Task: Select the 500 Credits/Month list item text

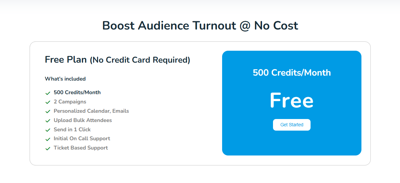Action: point(77,92)
